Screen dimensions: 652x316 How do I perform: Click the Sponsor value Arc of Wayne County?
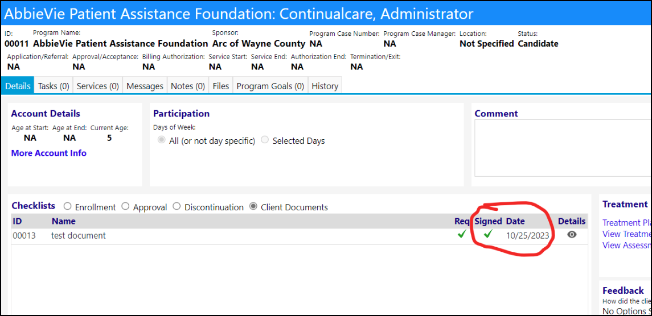click(259, 44)
